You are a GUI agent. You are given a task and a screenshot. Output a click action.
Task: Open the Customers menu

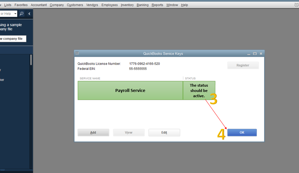click(x=75, y=5)
